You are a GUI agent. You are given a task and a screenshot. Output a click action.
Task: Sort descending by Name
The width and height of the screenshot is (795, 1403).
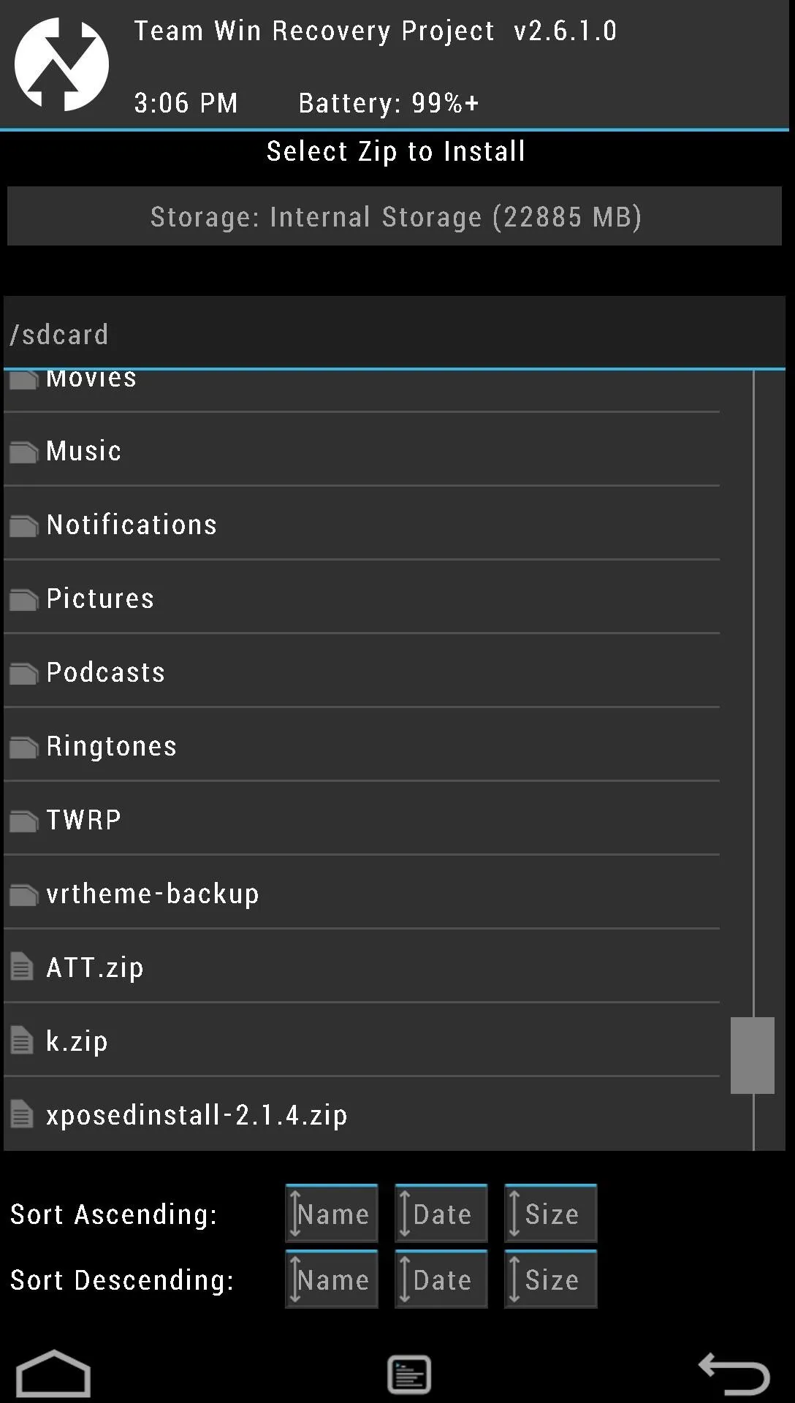point(332,1279)
